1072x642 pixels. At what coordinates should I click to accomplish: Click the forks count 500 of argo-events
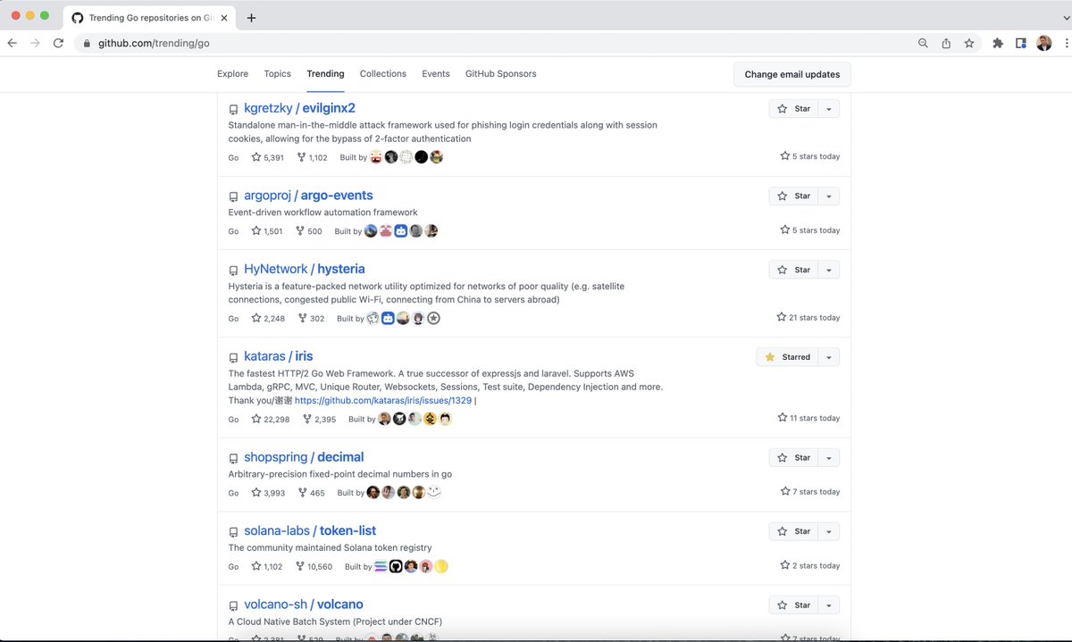pyautogui.click(x=309, y=231)
